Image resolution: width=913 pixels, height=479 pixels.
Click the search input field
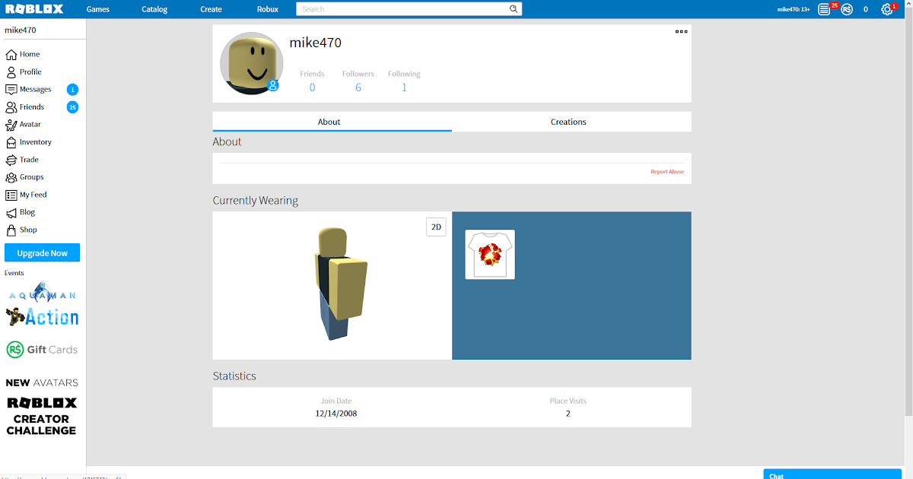pos(403,9)
